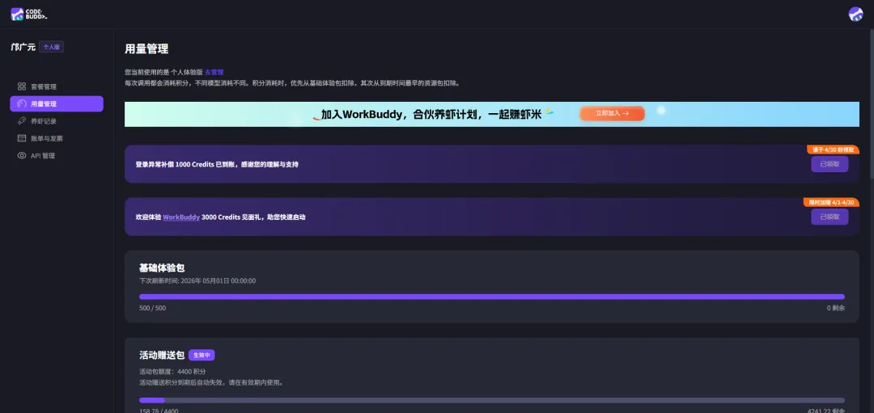Click the 养虾记录 sidebar icon

click(22, 120)
